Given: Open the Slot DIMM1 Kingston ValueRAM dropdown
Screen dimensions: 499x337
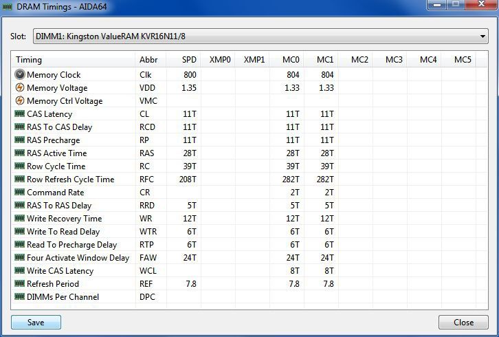Looking at the screenshot, I should [260, 36].
